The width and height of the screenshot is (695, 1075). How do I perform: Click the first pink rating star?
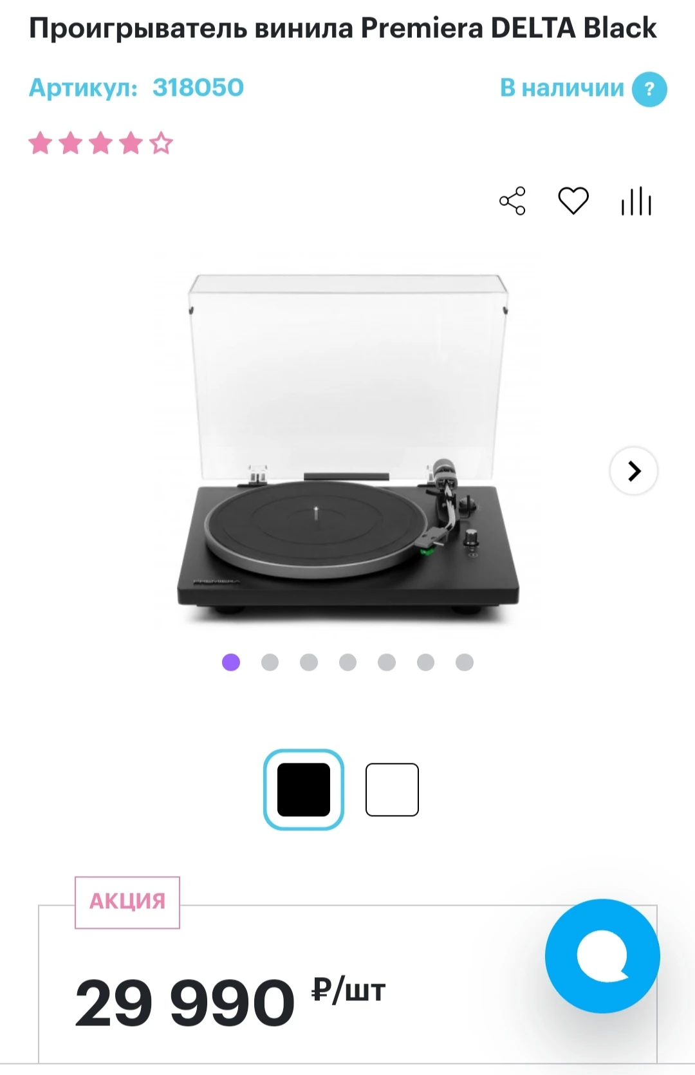(41, 143)
